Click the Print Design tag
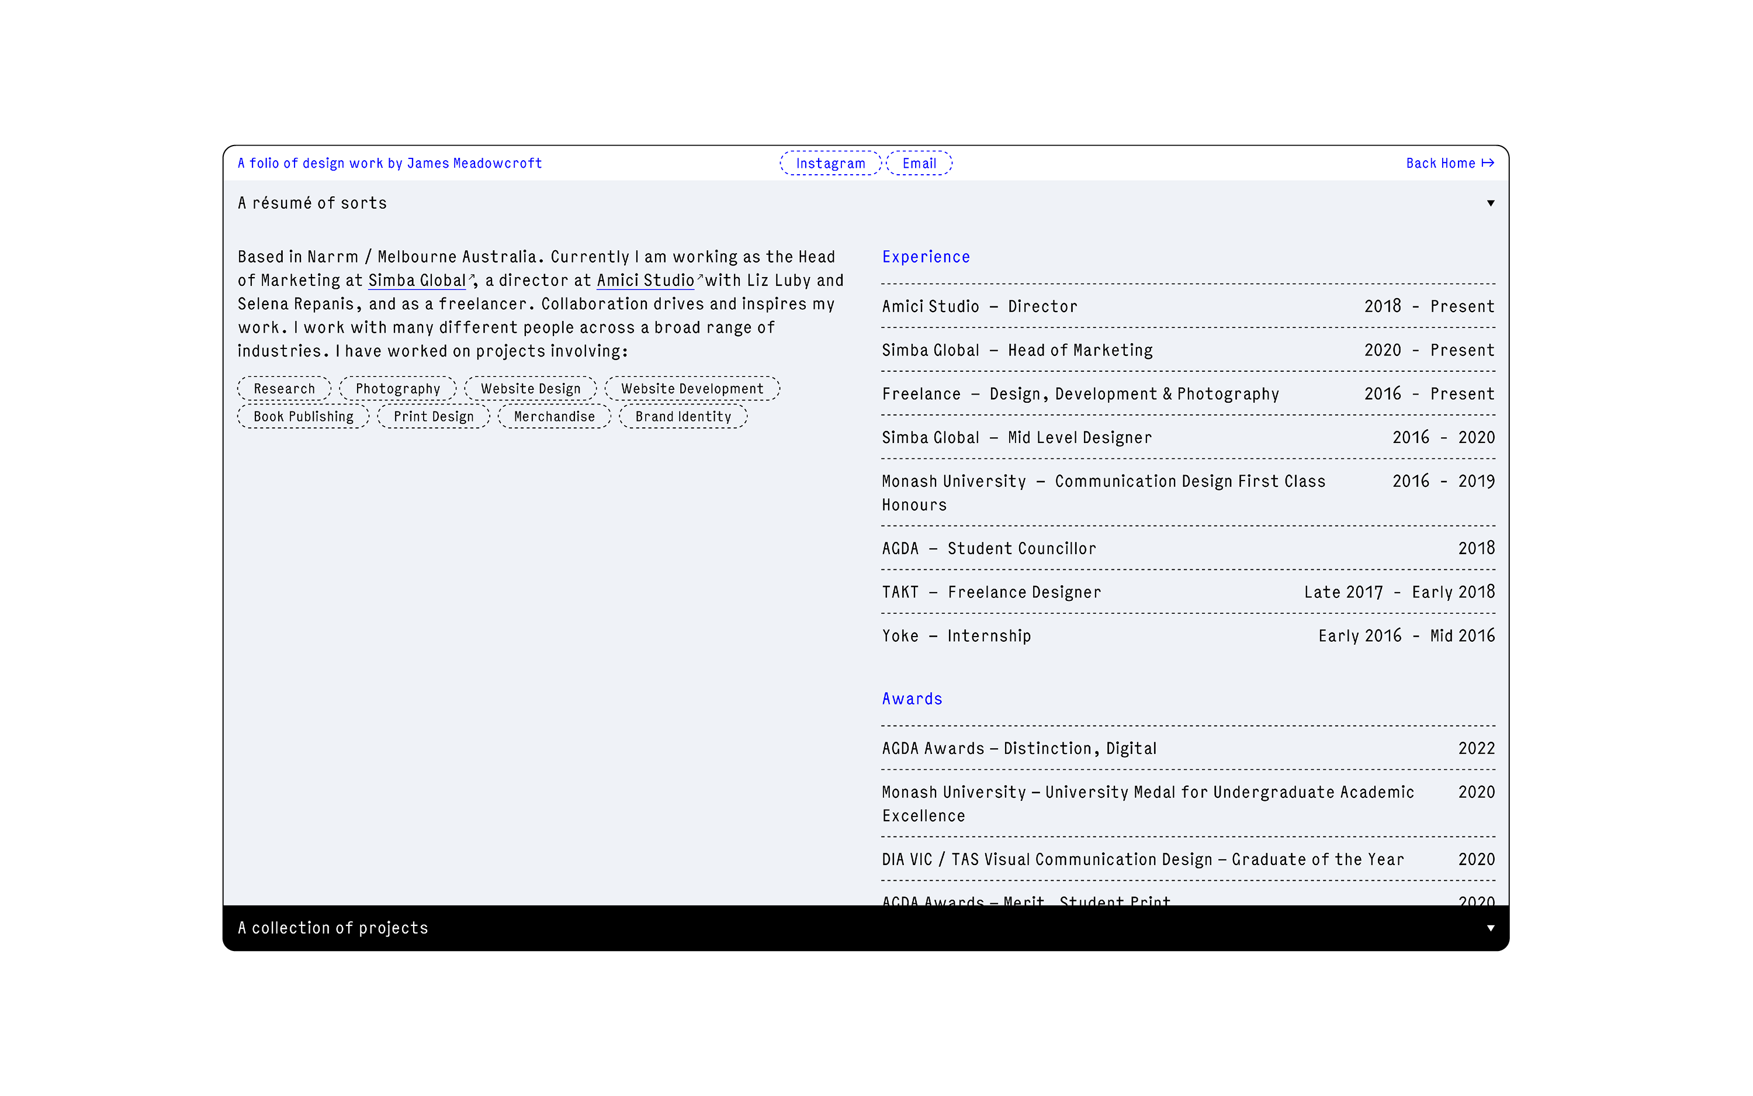Image resolution: width=1753 pixels, height=1096 pixels. click(433, 417)
